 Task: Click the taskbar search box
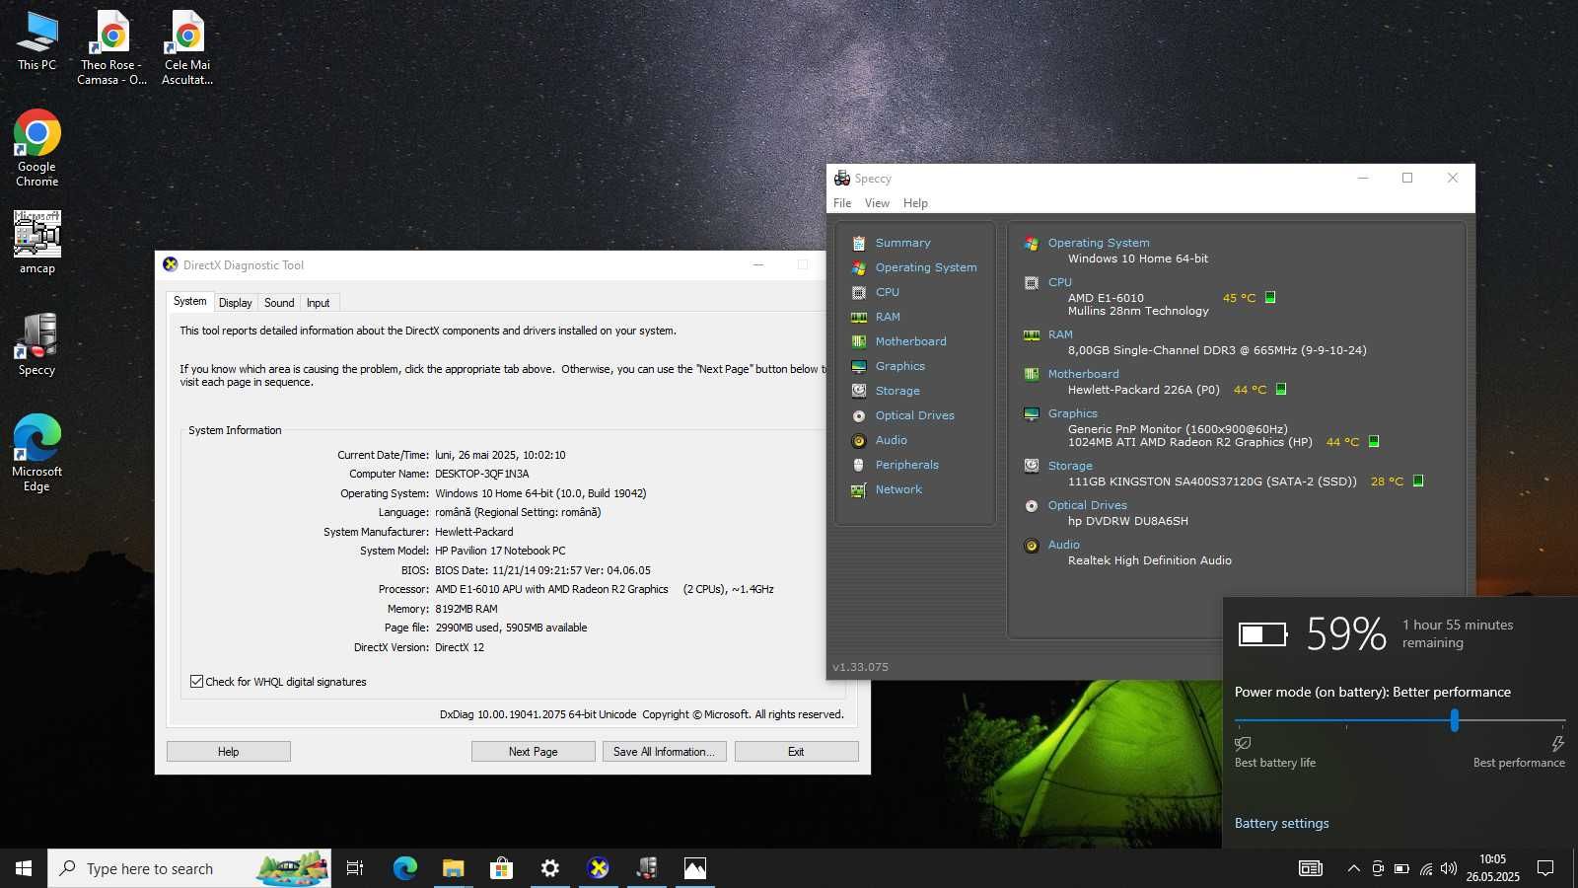(189, 868)
